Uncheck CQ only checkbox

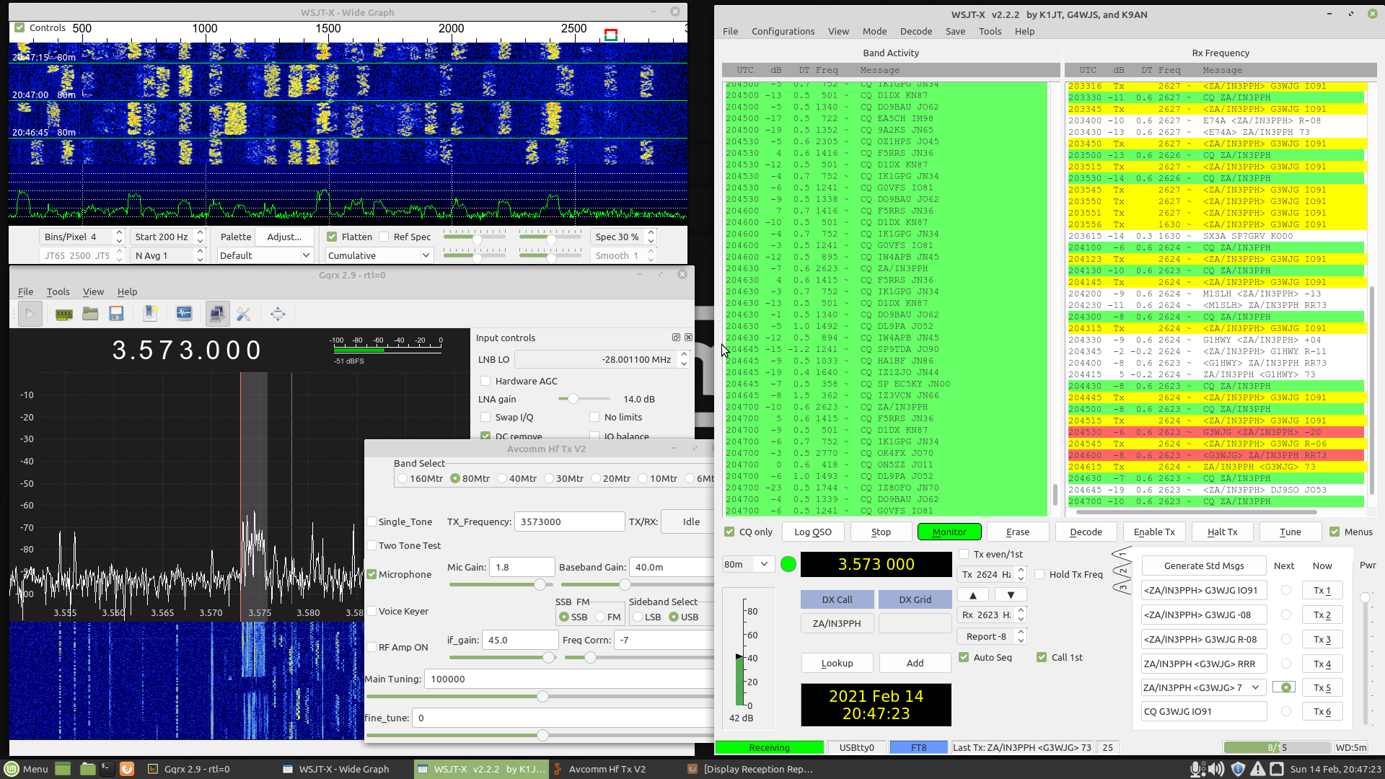click(729, 532)
